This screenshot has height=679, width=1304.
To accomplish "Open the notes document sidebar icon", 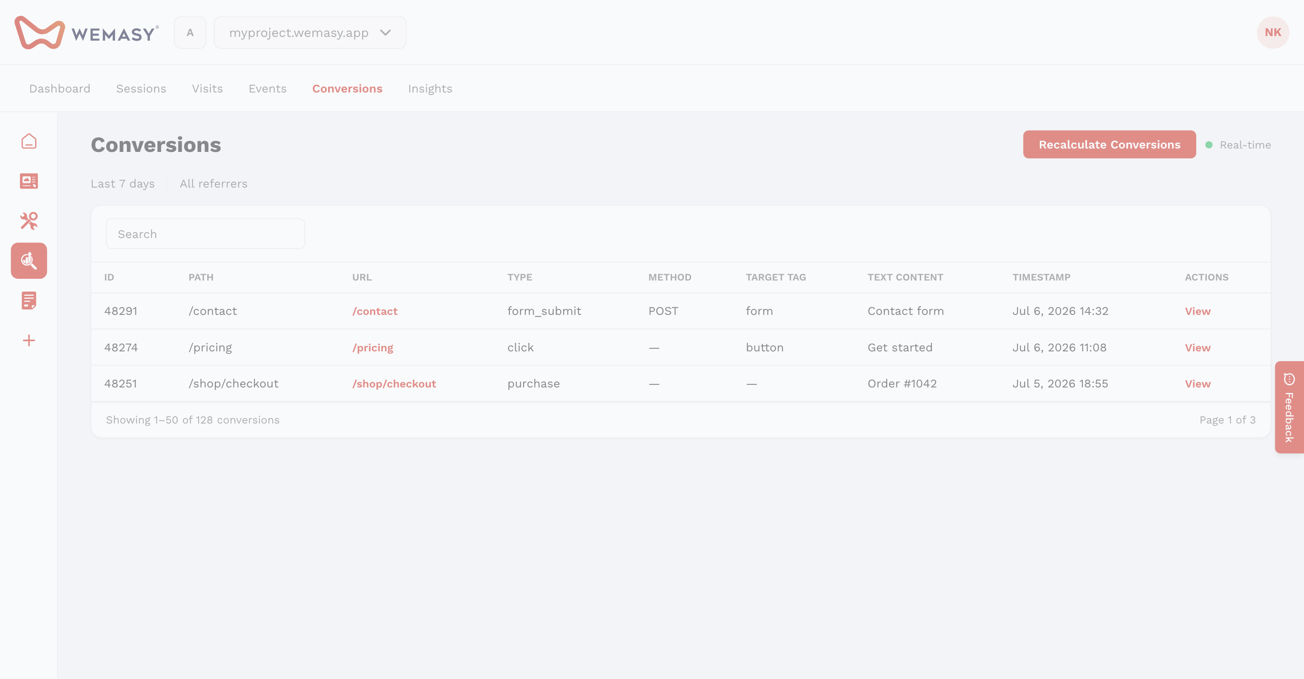I will (29, 300).
